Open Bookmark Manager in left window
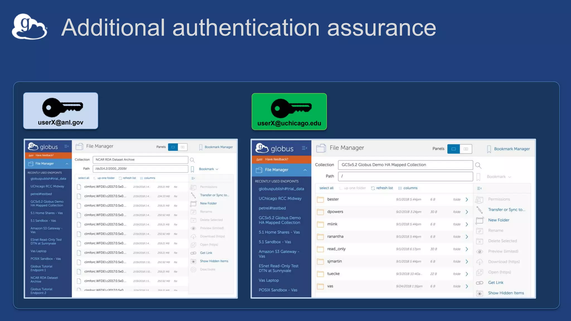Image resolution: width=571 pixels, height=321 pixels. pyautogui.click(x=216, y=147)
